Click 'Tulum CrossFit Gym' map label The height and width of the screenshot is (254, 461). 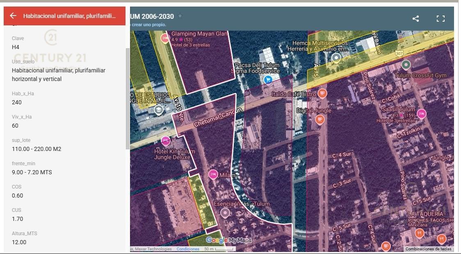pyautogui.click(x=420, y=75)
